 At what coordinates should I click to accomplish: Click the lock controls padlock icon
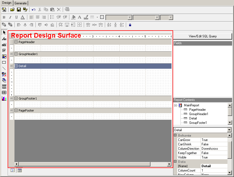(x=130, y=25)
